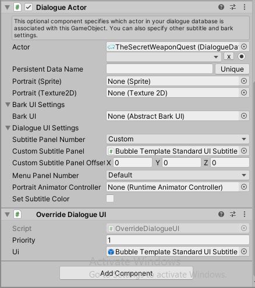Open the Subtitle Panel Number dropdown
This screenshot has height=288, width=255.
point(178,139)
